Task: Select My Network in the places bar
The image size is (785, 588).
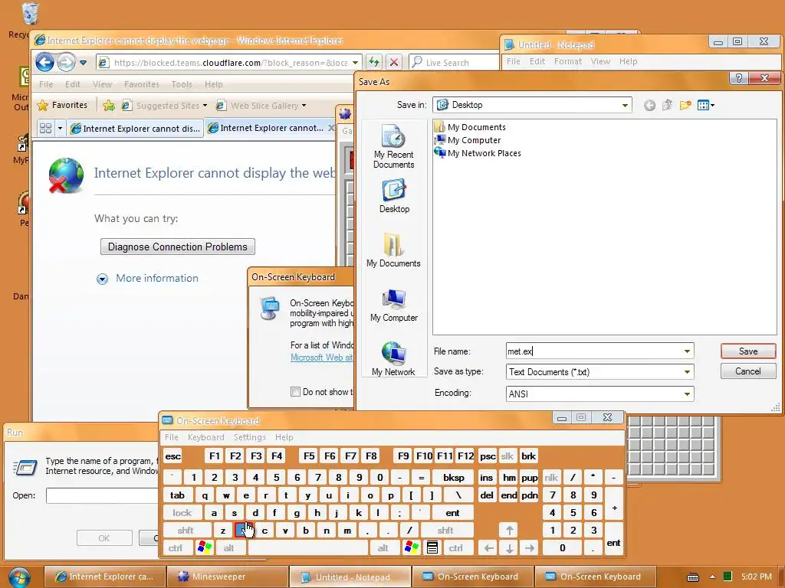Action: coord(393,358)
